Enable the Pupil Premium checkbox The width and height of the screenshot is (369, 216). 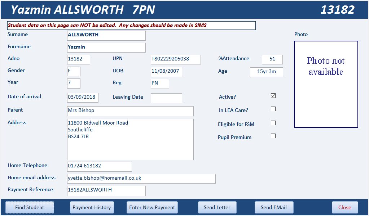coord(273,136)
